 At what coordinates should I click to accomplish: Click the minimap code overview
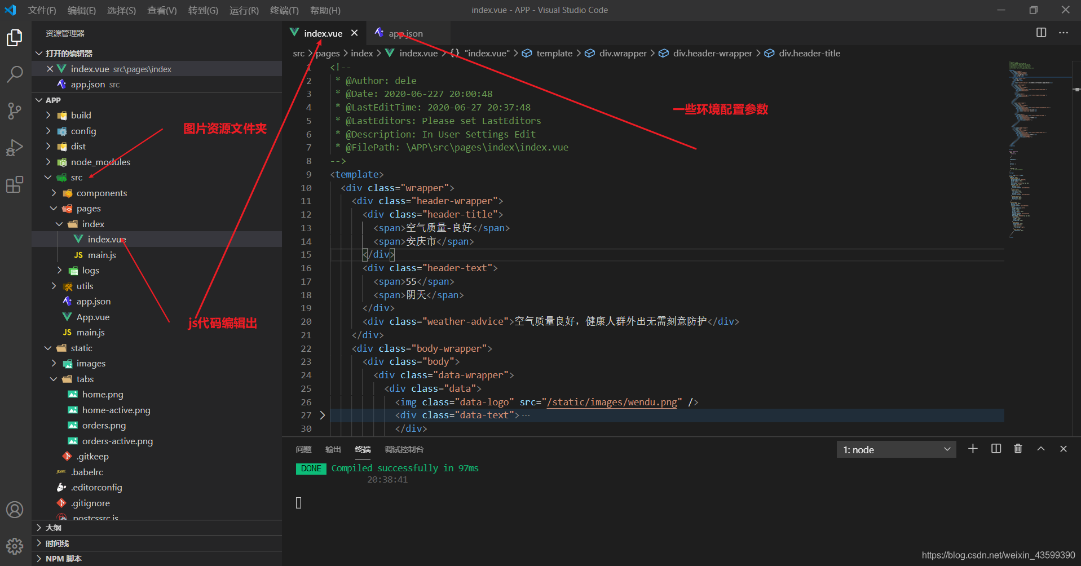point(1040,149)
